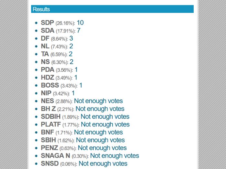Select the PLATF party entry
This screenshot has height=169, width=226.
[85, 125]
